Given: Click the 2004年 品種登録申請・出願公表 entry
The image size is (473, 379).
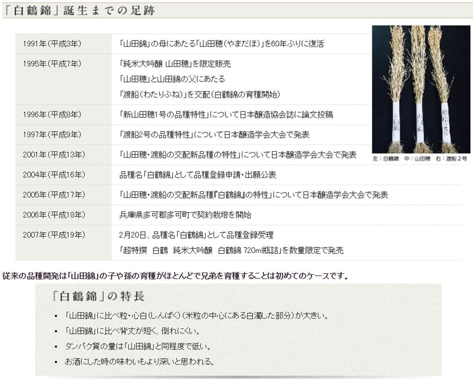Looking at the screenshot, I should pos(198,175).
